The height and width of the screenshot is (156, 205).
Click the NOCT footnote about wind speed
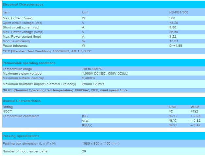[x=65, y=90]
